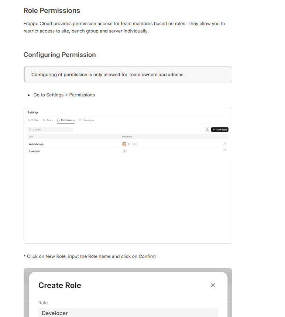Select the Permissions tab

click(66, 120)
